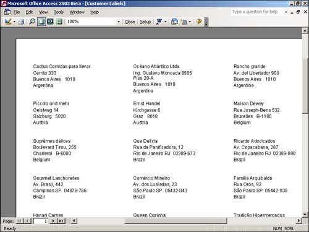Switch to Multiple Pages view

pyautogui.click(x=59, y=22)
